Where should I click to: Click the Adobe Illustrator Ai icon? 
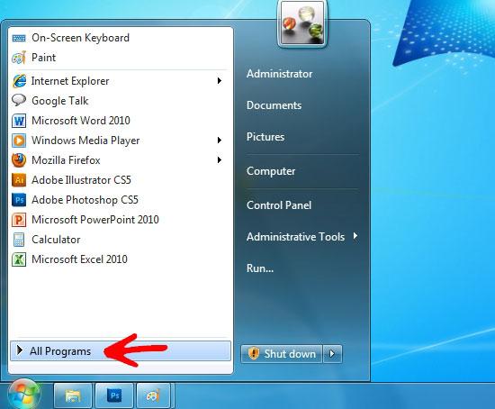19,180
